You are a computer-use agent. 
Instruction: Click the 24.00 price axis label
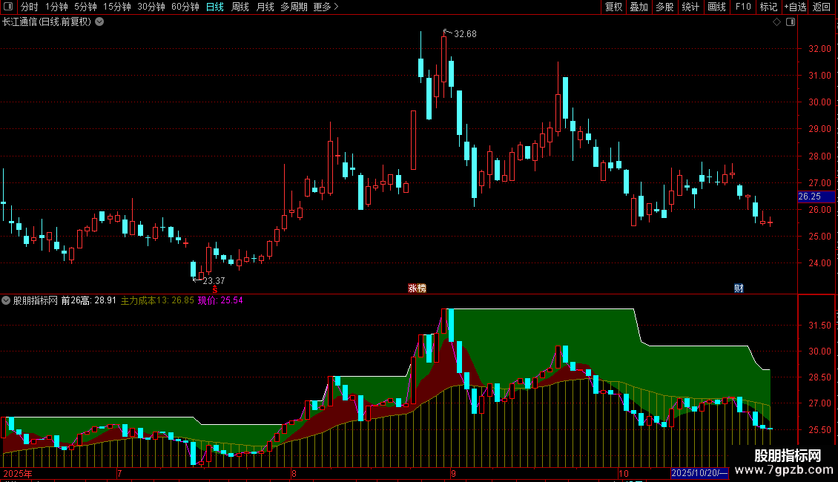[x=819, y=263]
